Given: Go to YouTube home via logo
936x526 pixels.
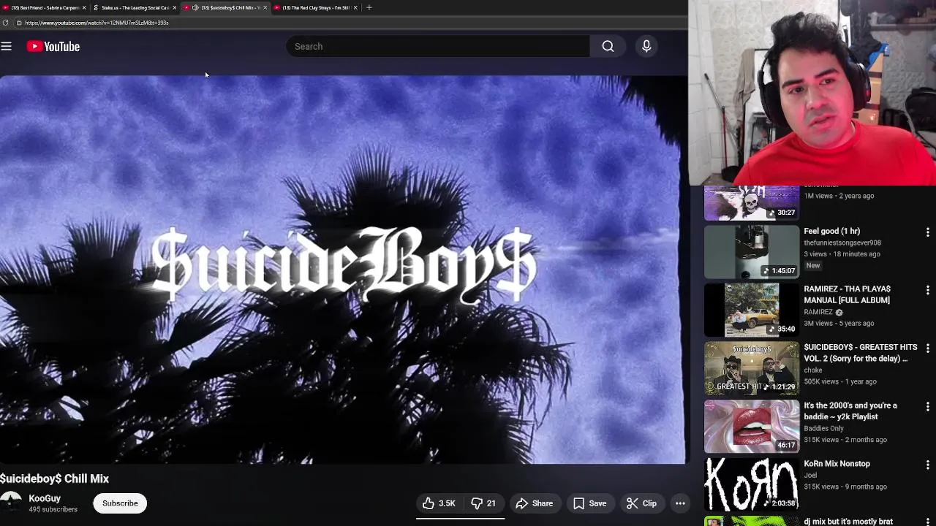Looking at the screenshot, I should click(x=53, y=47).
